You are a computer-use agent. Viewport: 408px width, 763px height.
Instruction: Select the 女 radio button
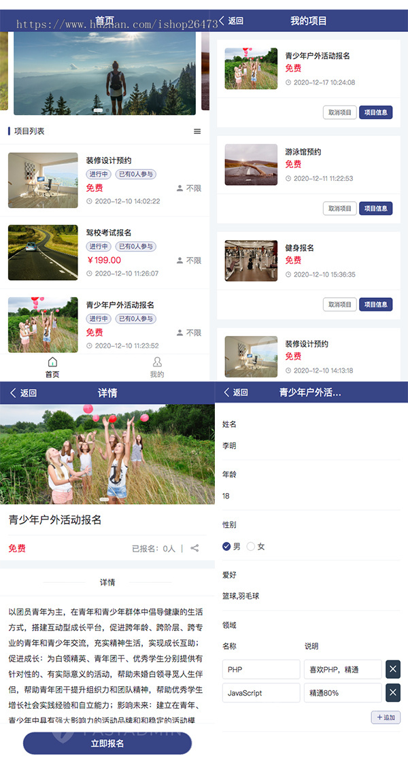251,547
